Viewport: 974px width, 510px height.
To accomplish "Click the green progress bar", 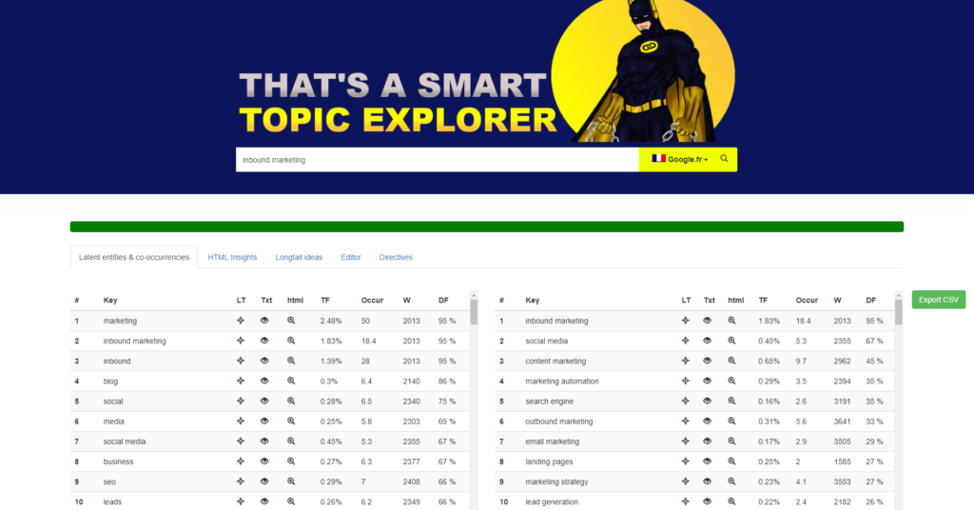I will [487, 226].
